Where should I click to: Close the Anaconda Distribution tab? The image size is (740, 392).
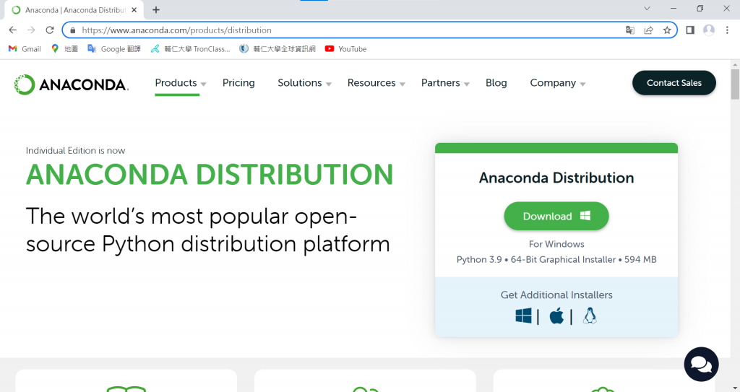point(134,10)
